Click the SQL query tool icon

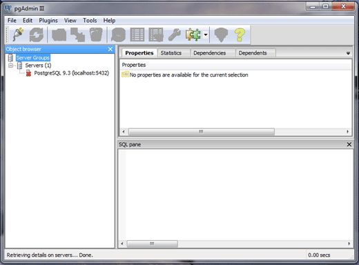tap(119, 35)
